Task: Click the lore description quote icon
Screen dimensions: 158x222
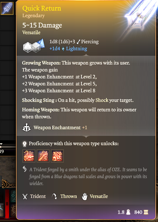Action: click(x=25, y=169)
